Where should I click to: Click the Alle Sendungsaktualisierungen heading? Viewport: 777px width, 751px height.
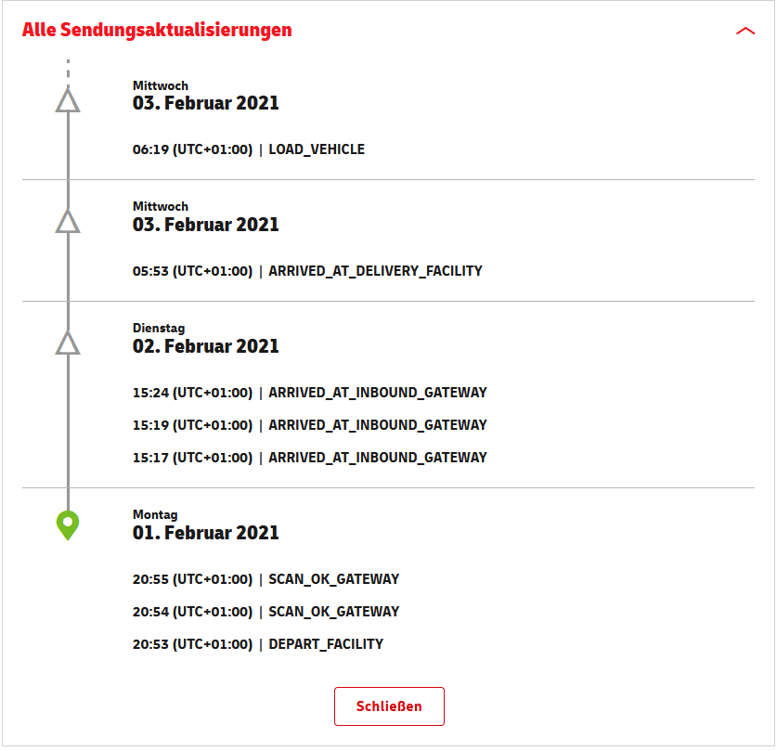pyautogui.click(x=157, y=30)
